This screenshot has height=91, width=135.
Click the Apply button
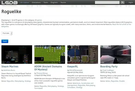coord(5,41)
